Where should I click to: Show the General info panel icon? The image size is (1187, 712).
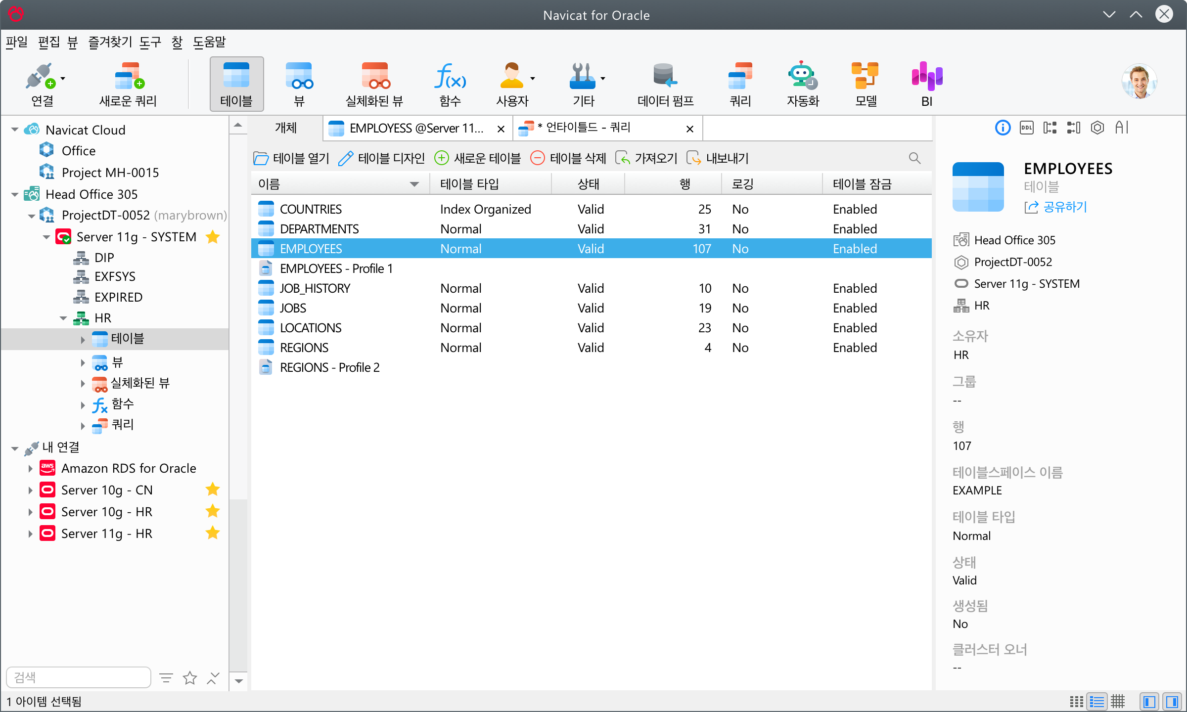1003,128
